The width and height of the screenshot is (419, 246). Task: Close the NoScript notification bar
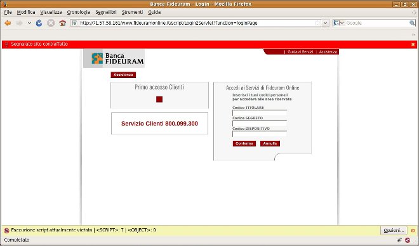413,231
